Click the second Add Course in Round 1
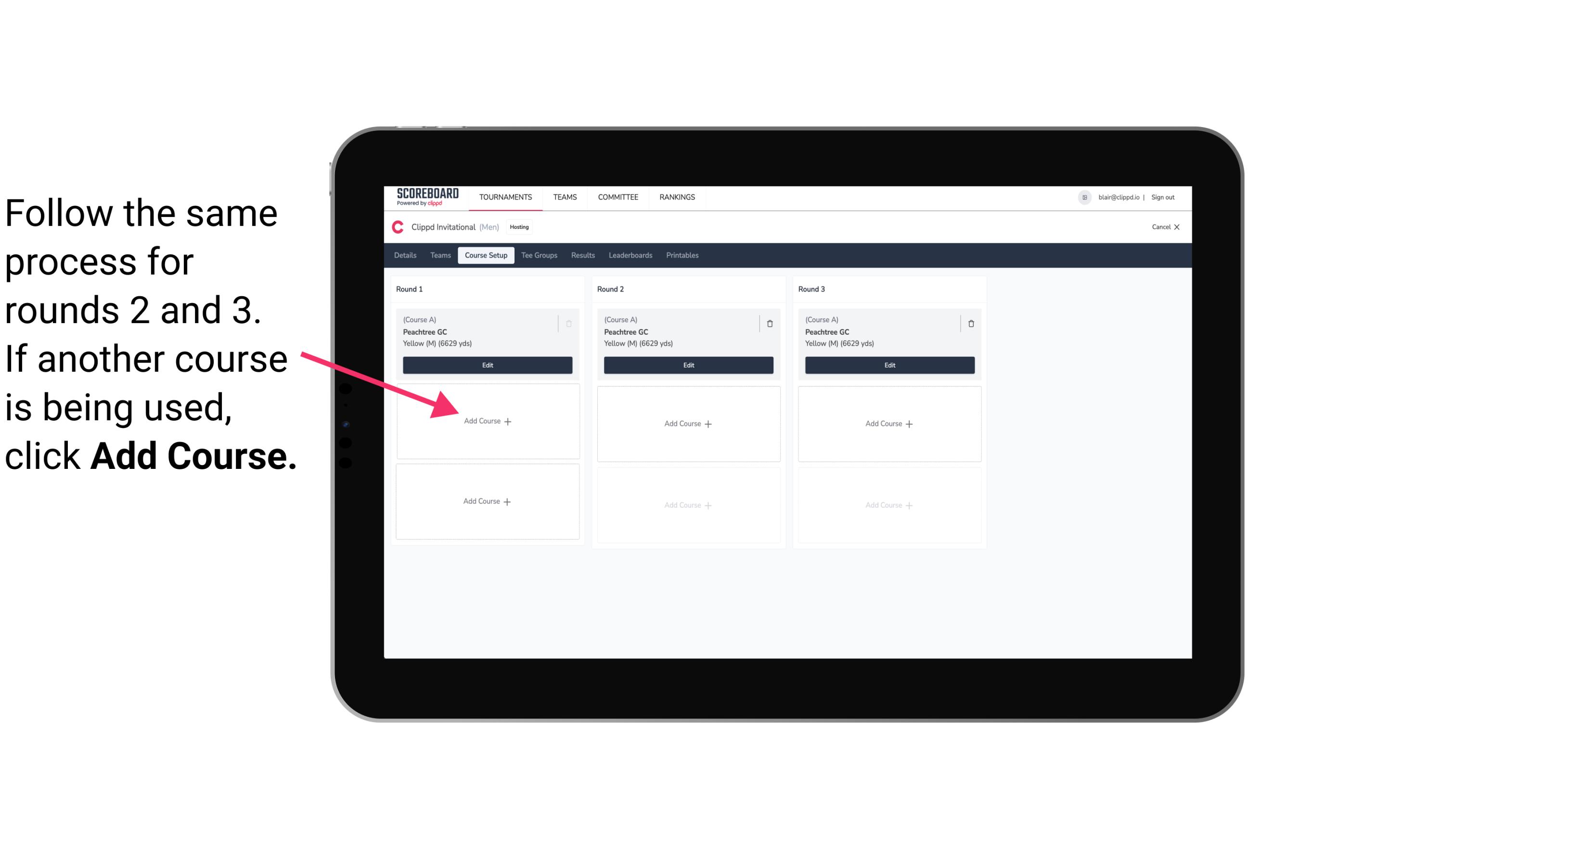 (486, 501)
